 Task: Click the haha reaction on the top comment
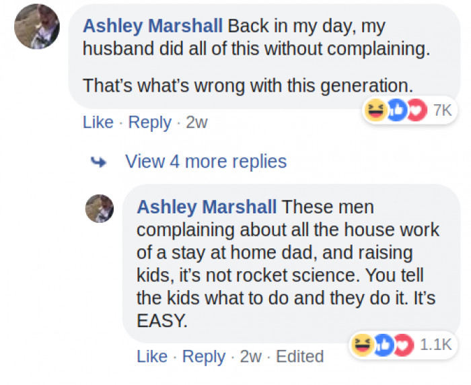(375, 110)
